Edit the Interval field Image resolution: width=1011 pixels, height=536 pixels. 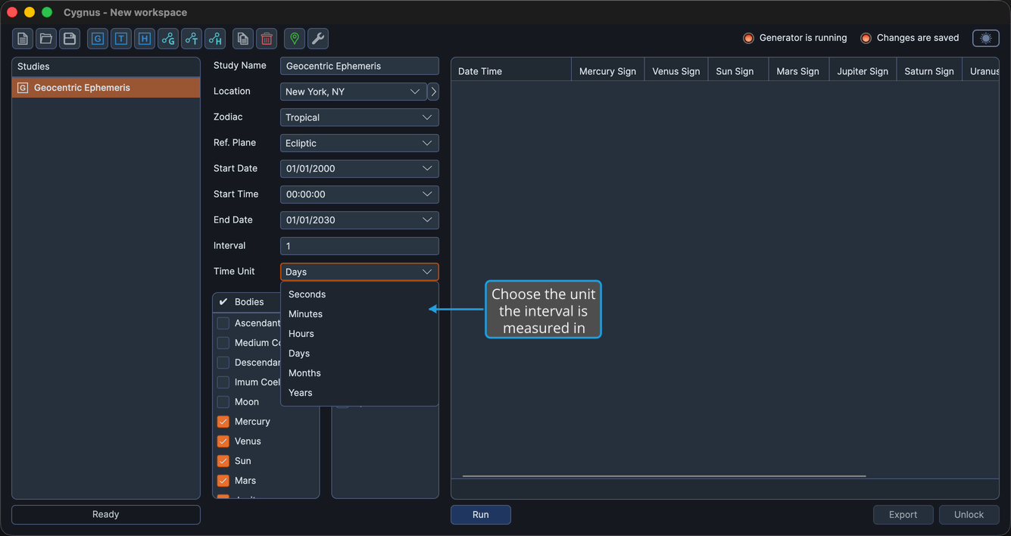359,246
